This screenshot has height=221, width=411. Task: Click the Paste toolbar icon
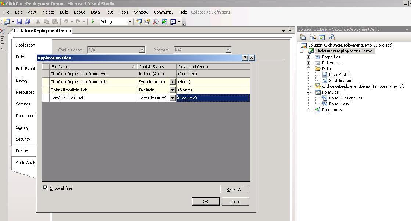[x=55, y=22]
